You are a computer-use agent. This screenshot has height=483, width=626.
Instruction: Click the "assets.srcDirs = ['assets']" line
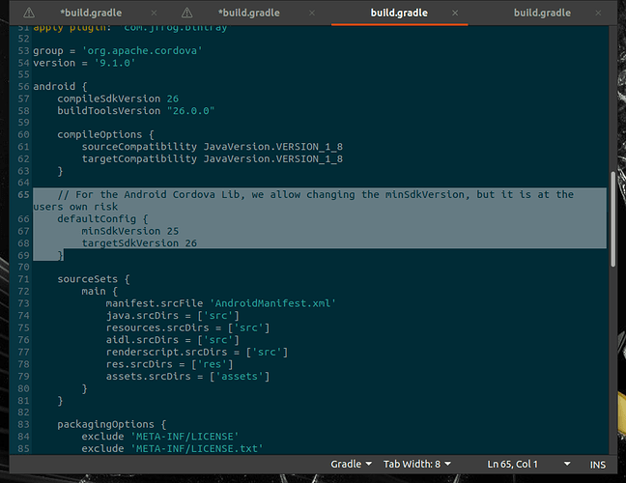187,377
